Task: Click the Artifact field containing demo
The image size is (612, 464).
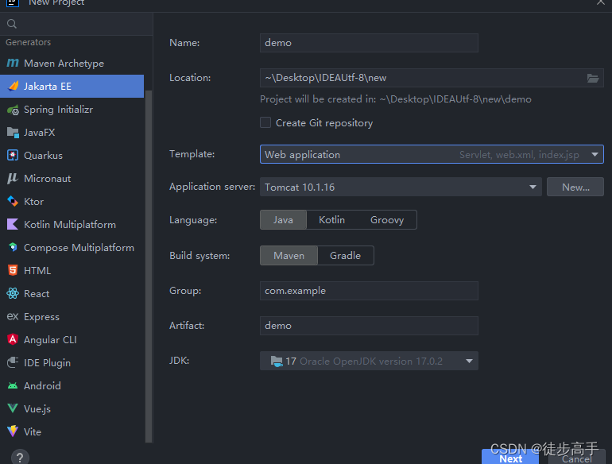Action: [369, 326]
